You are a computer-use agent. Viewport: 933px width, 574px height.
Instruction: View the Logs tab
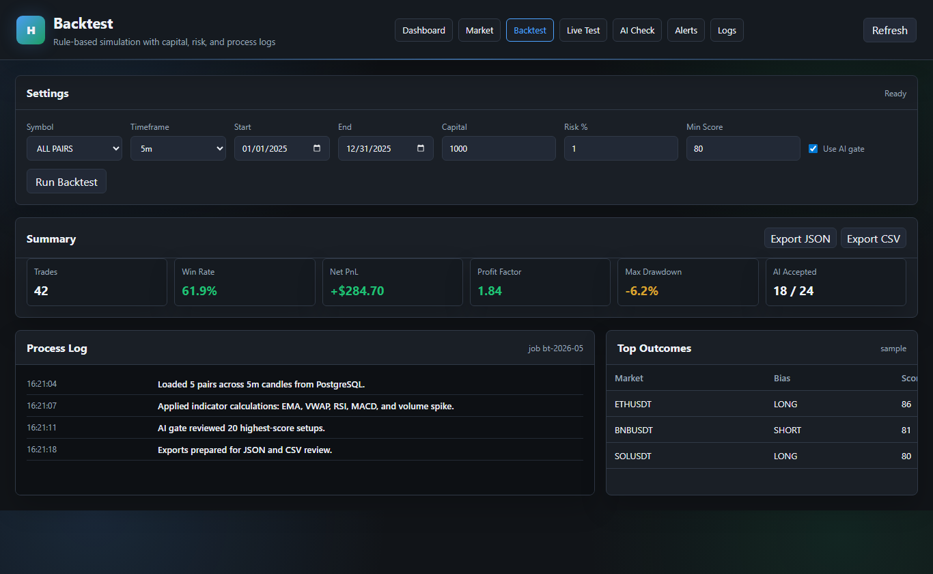click(x=727, y=30)
